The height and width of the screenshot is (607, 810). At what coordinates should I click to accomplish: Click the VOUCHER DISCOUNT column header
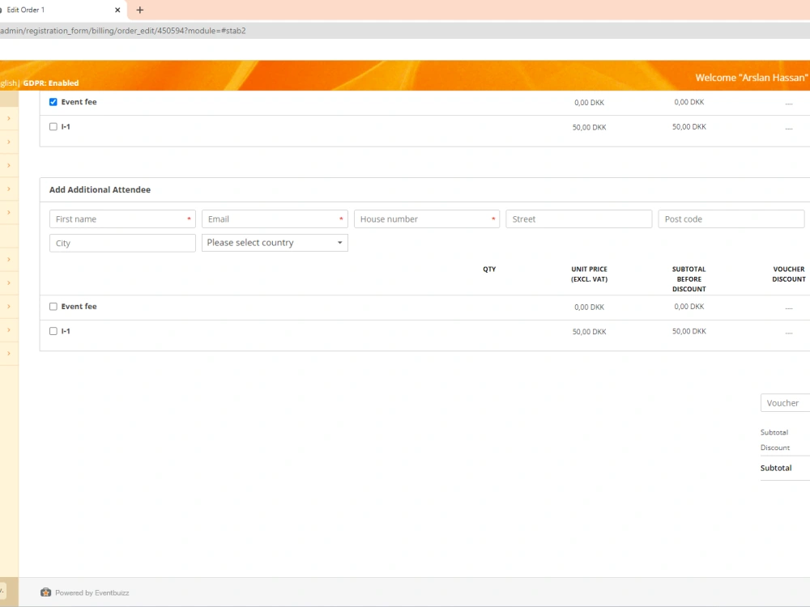[x=789, y=274]
